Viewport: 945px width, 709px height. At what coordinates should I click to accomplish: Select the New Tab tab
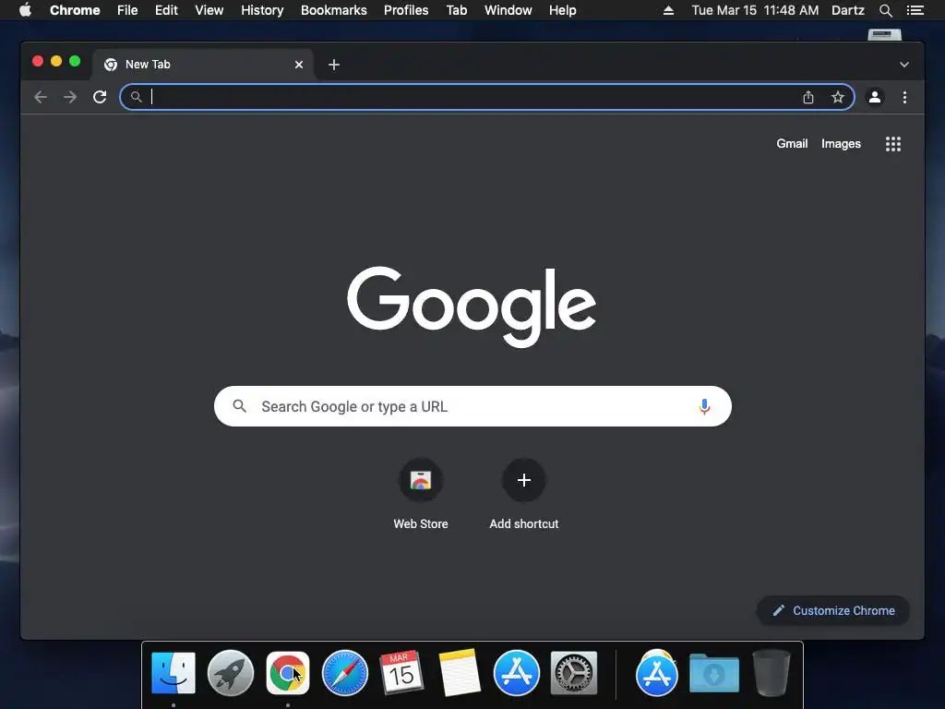[x=202, y=65]
